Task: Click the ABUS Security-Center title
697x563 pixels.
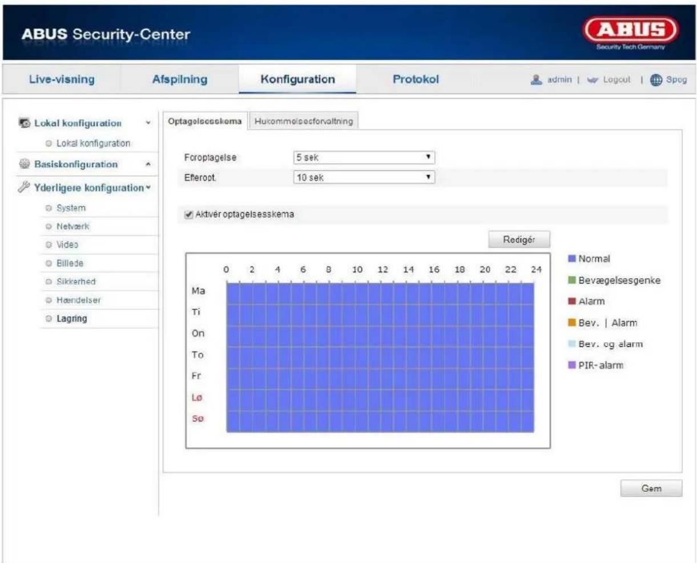Action: [x=106, y=34]
